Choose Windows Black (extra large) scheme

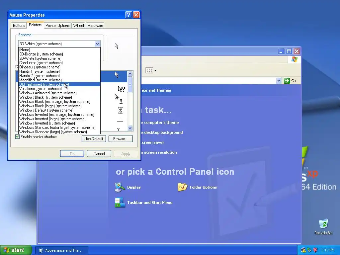[59, 102]
